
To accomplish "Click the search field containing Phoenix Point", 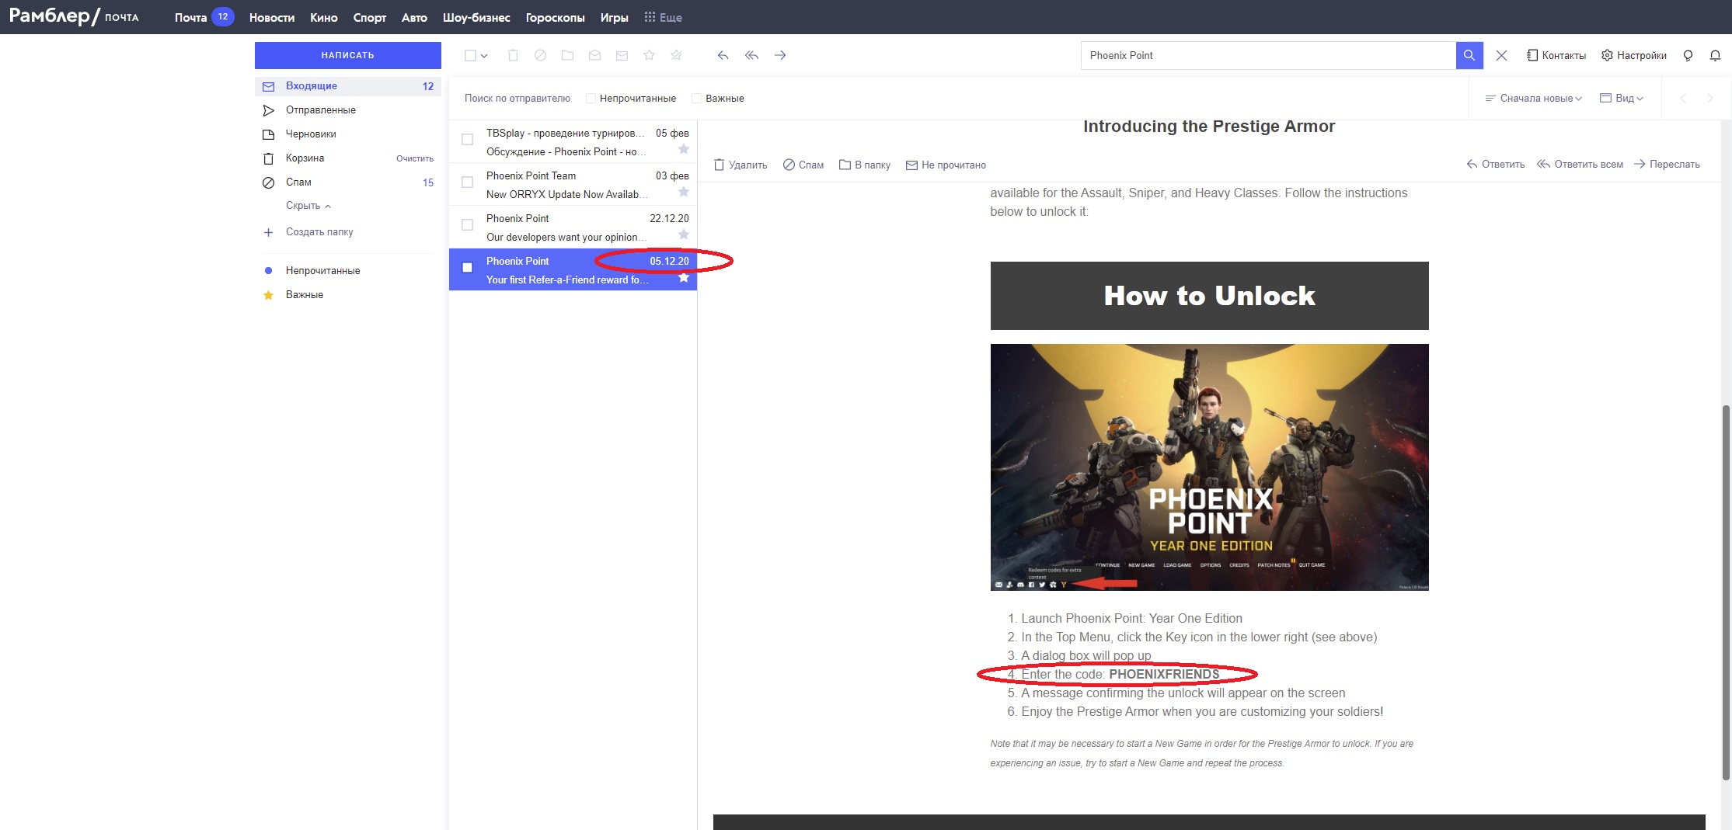I will 1268,55.
